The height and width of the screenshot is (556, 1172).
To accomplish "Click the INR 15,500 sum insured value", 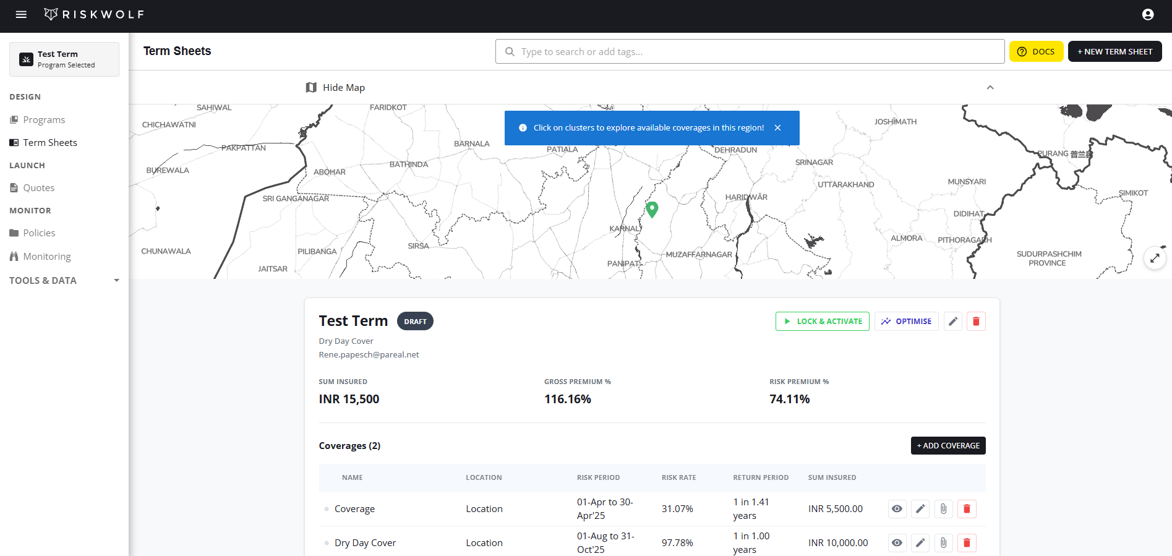I will point(349,399).
